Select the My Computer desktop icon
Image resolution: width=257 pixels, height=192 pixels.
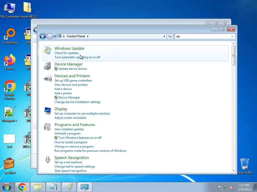tap(10, 10)
